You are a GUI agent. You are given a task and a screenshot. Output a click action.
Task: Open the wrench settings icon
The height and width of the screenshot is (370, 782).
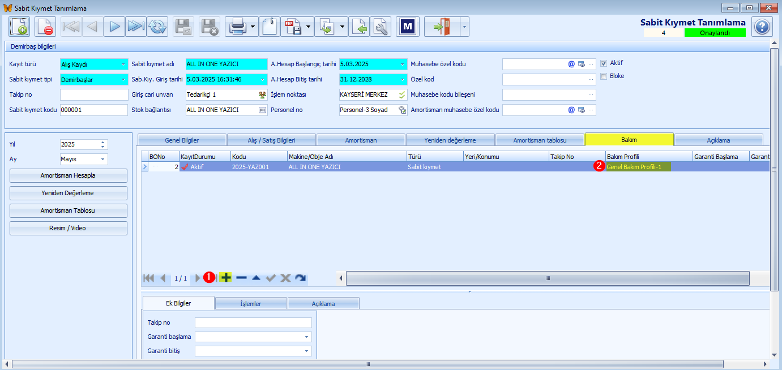381,27
